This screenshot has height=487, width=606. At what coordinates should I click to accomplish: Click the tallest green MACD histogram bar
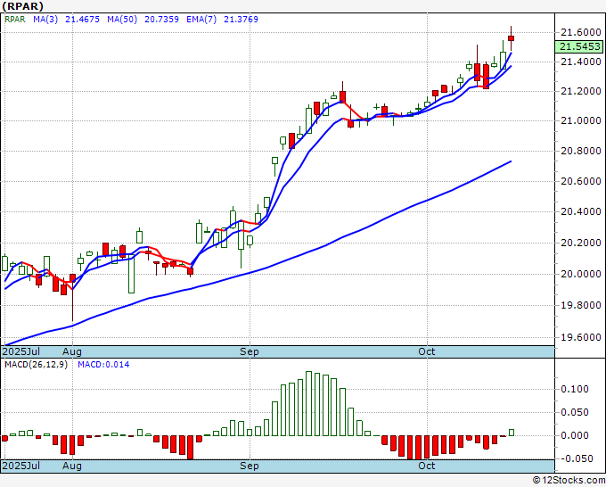pos(309,403)
